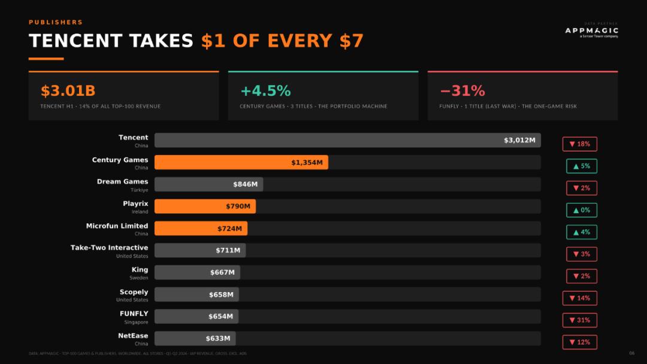Select Playrix's 0% change badge

pos(581,210)
